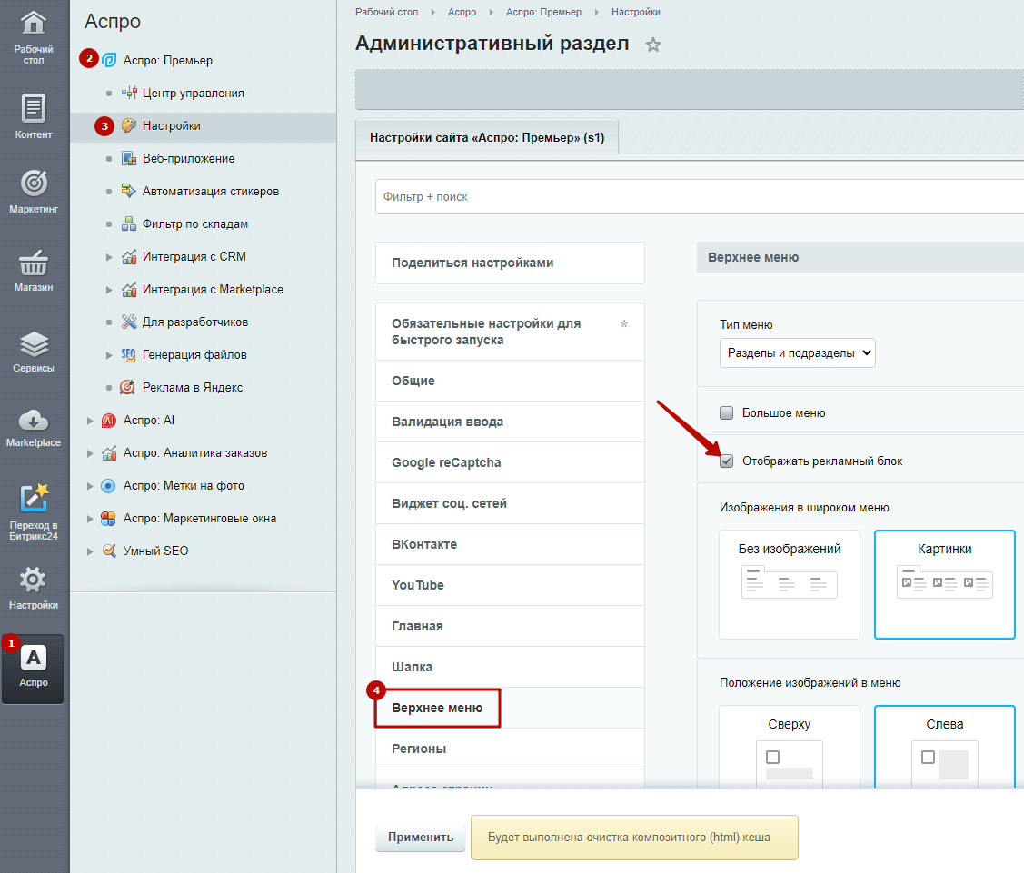Open the Аспро sidebar section
This screenshot has width=1024, height=873.
click(34, 669)
